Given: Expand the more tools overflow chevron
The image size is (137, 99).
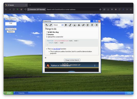Looking at the screenshot, I should (x=127, y=9).
